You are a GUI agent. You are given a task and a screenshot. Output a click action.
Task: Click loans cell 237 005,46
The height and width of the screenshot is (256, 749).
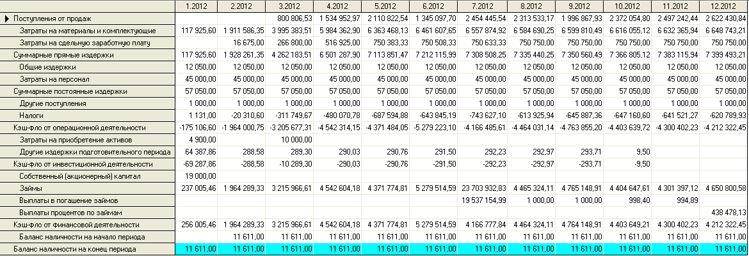click(x=197, y=188)
